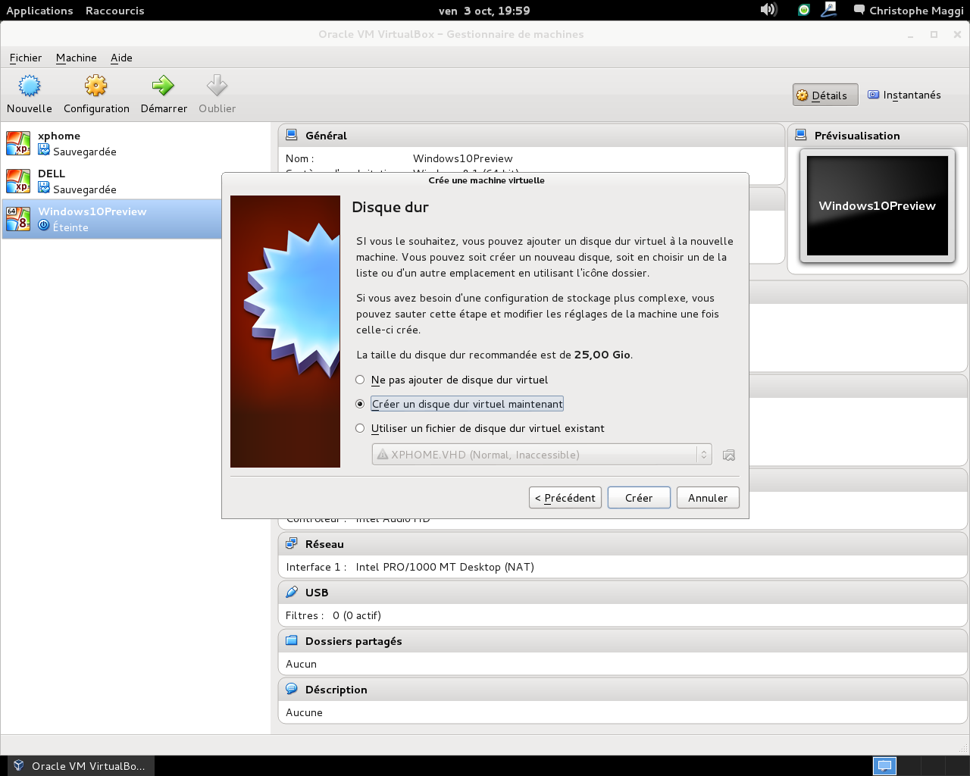
Task: Click the network tray icon in the top panel
Action: (x=829, y=10)
